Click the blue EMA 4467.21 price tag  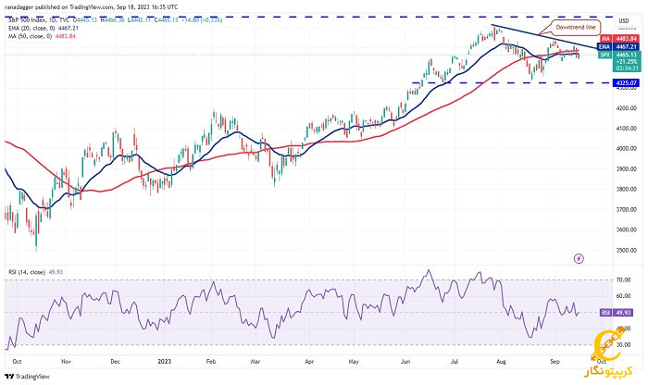pos(619,46)
